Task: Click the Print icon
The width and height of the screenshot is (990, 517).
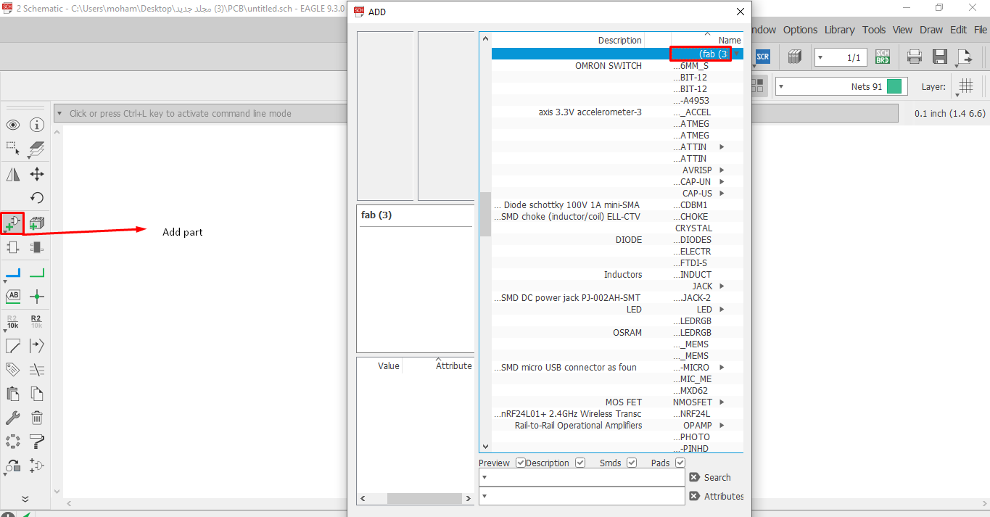Action: 915,57
